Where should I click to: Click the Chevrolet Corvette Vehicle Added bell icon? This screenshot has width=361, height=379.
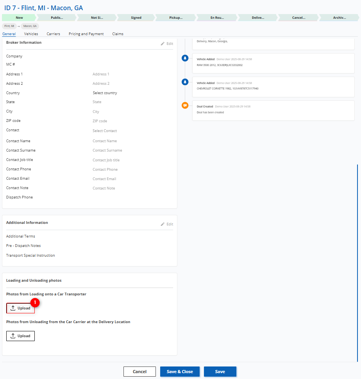click(x=185, y=82)
